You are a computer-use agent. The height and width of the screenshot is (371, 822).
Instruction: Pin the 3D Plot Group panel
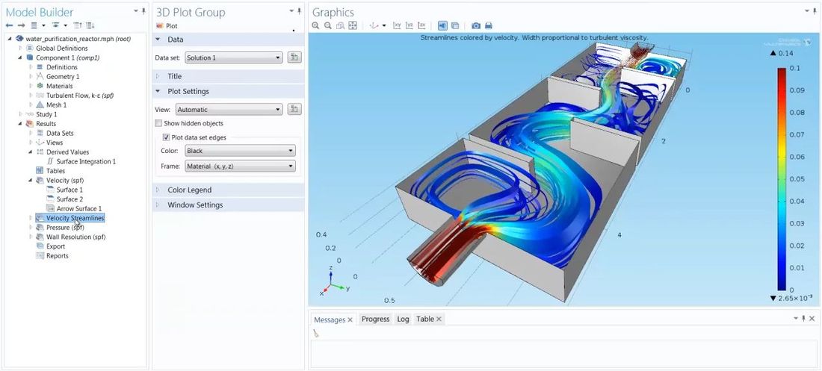pyautogui.click(x=300, y=10)
